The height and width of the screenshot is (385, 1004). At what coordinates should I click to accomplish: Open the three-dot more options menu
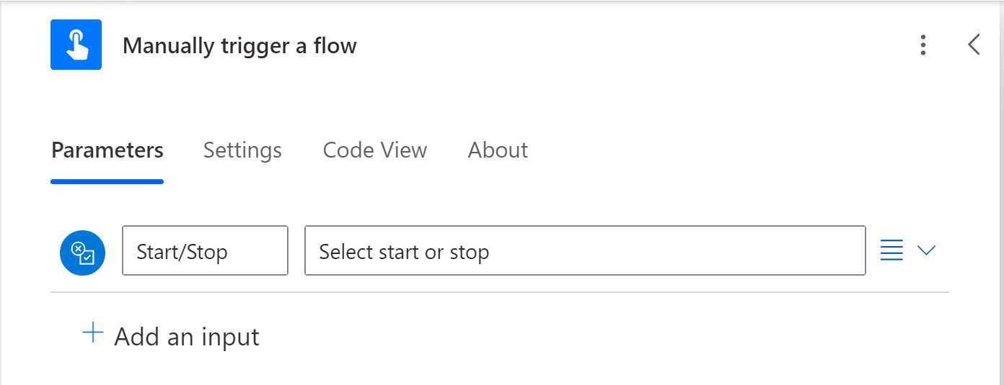tap(923, 45)
